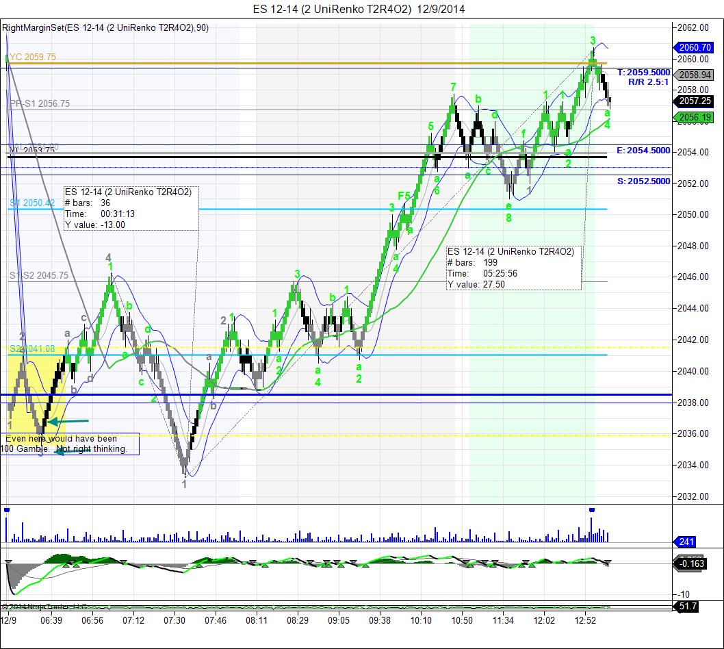The image size is (724, 649).
Task: Click the green wave label 8 at pullback low
Action: pos(509,218)
